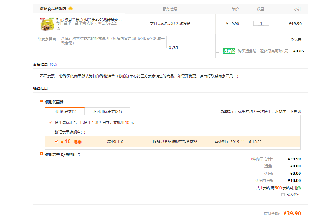Open the 鲜记每日坚果 product thumbnail
Image resolution: width=326 pixels, height=217 pixels.
coord(47,24)
